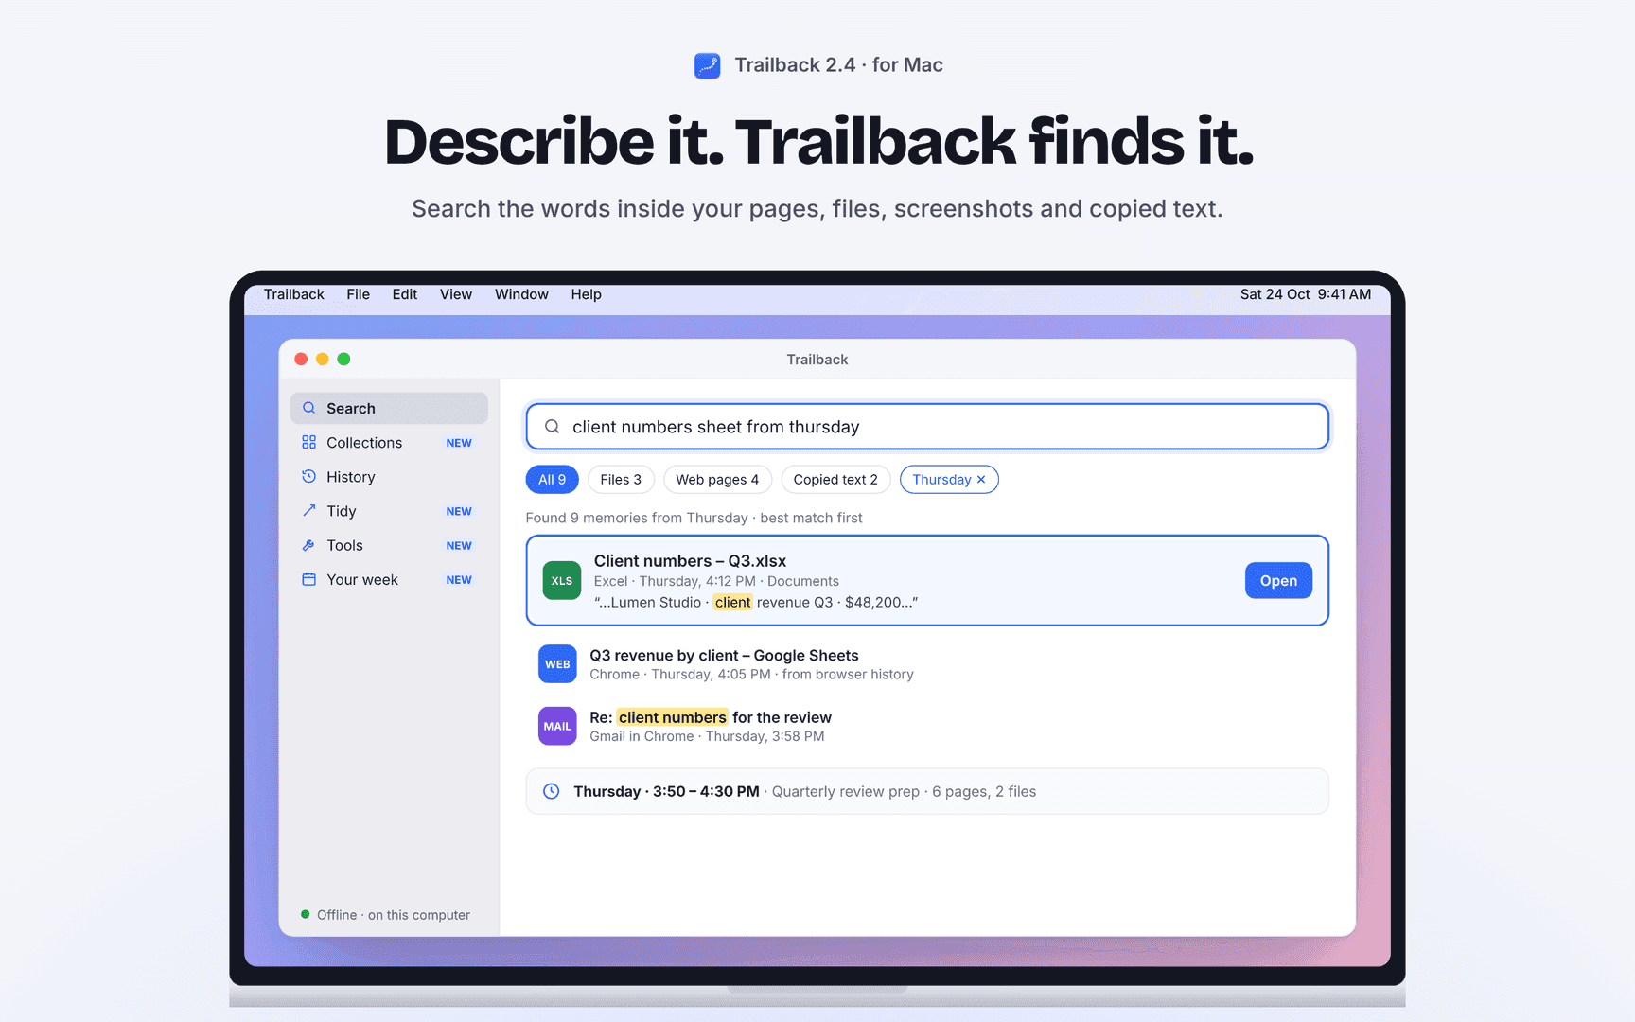Viewport: 1635px width, 1022px height.
Task: Open the Trailback menu in menu bar
Action: 294,294
